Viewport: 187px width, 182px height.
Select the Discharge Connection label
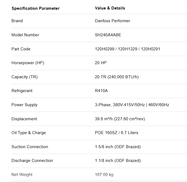32,161
